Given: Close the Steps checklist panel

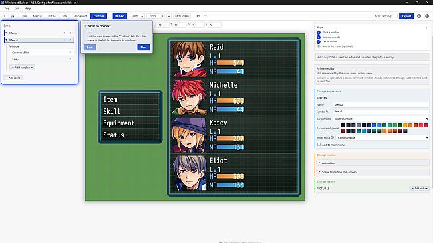Looking at the screenshot, I should (426, 27).
